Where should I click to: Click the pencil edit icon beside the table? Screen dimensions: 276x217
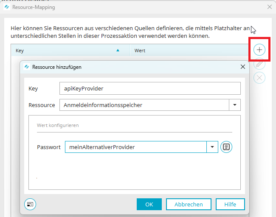tap(259, 64)
